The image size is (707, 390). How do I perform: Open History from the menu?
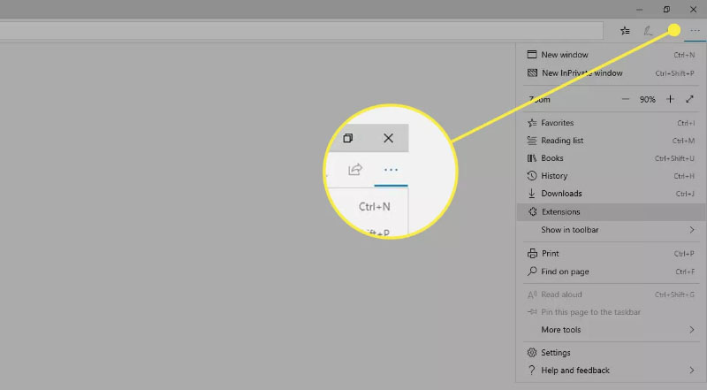pyautogui.click(x=554, y=176)
